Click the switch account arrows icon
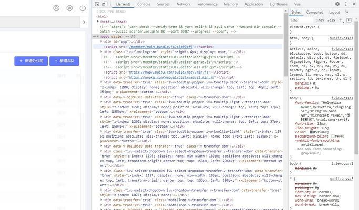Image resolution: width=359 pixels, height=210 pixels. pos(69,8)
